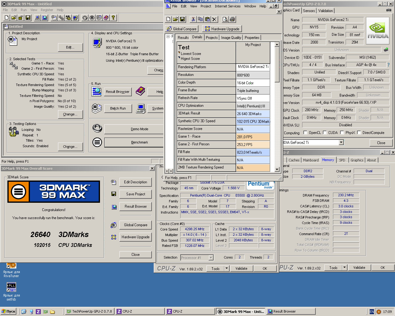Click testing options gears icon in 3DMark toolbar
The width and height of the screenshot is (395, 316).
click(x=68, y=18)
